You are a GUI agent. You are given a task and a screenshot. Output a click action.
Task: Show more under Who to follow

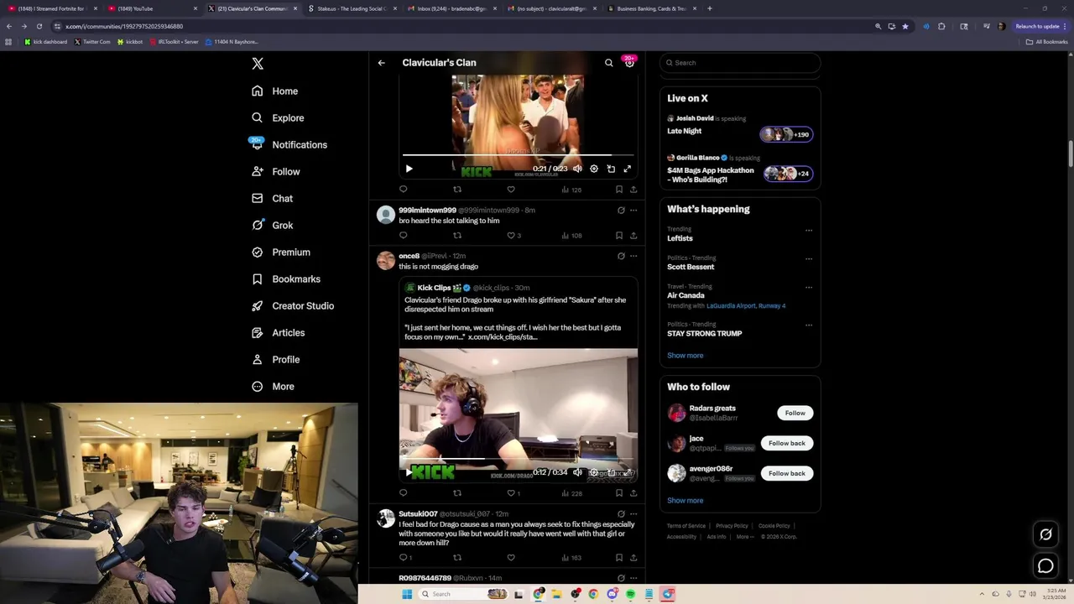[685, 501]
